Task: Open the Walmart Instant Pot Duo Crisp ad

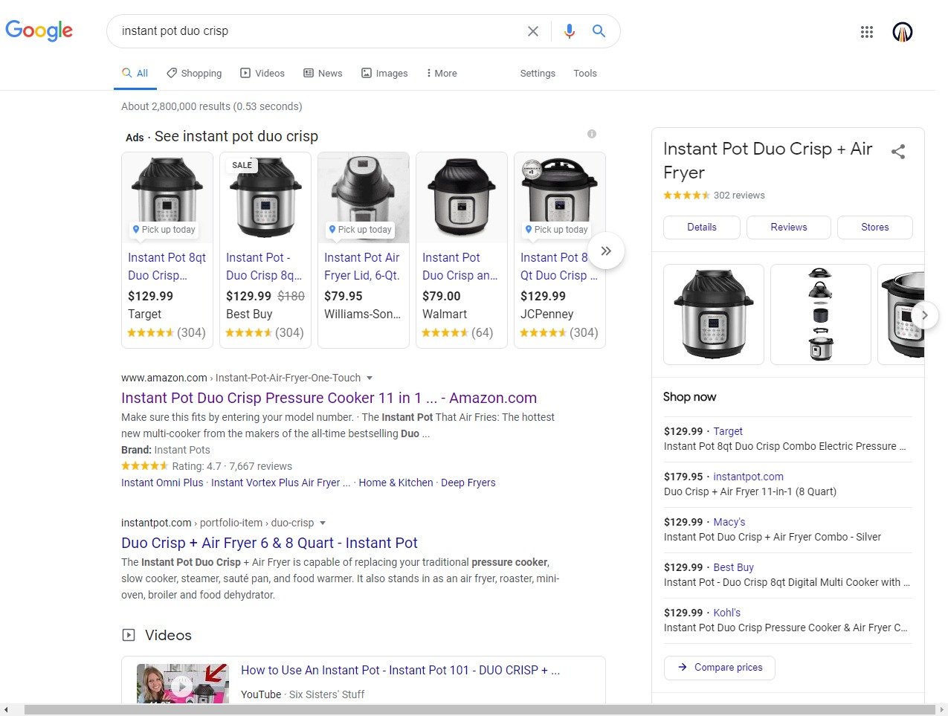Action: pyautogui.click(x=460, y=266)
